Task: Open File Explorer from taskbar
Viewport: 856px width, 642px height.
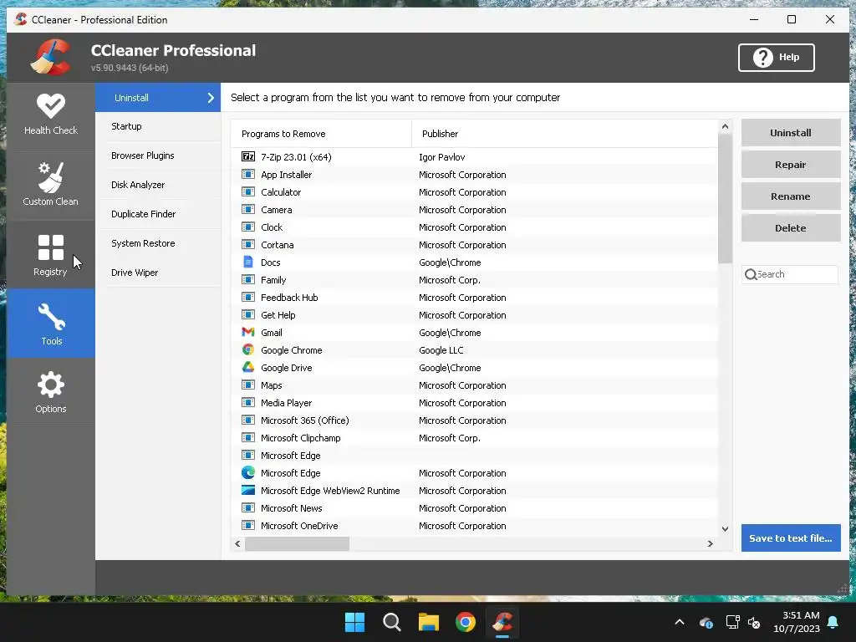Action: [x=429, y=622]
